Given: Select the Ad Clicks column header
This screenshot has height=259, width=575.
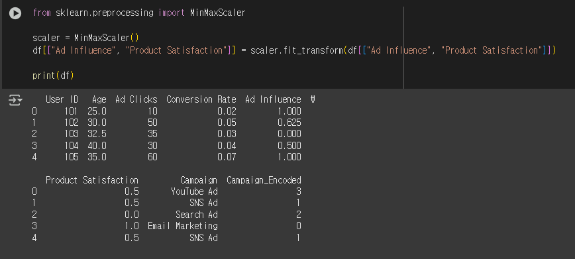Looking at the screenshot, I should pyautogui.click(x=136, y=99).
